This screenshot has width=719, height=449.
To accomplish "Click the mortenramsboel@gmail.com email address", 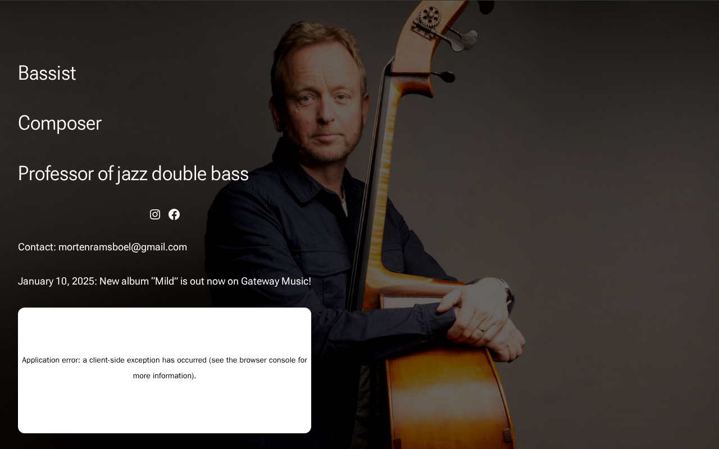I will [122, 247].
